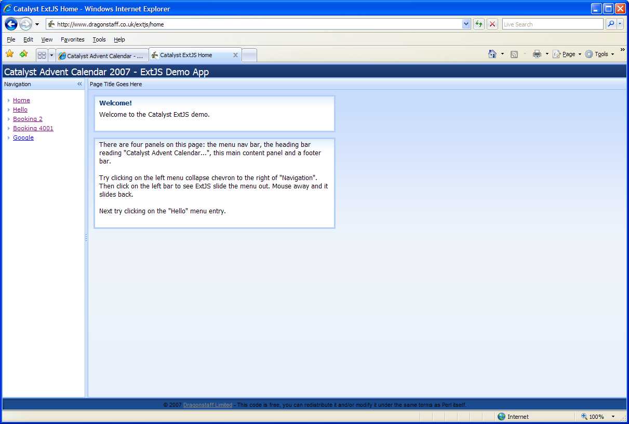Click the Dragonstaff Limited footer link
Image resolution: width=629 pixels, height=424 pixels.
(x=208, y=405)
